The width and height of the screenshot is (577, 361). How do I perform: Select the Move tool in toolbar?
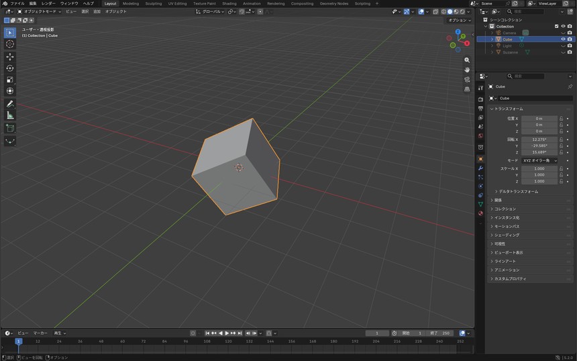click(x=10, y=56)
